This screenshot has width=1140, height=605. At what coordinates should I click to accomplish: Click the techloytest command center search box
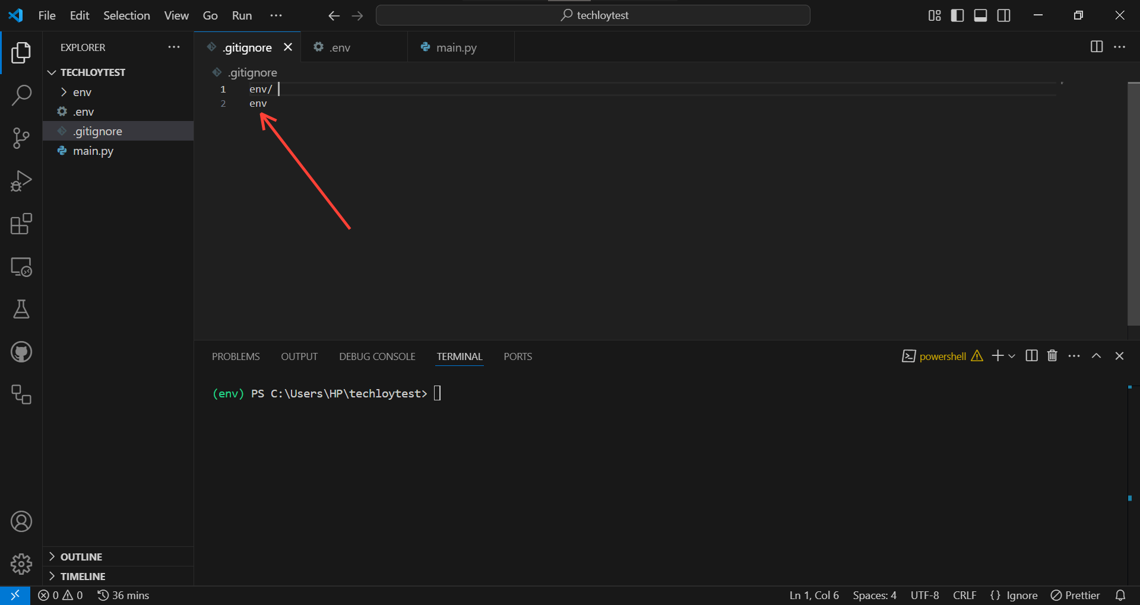pos(593,15)
